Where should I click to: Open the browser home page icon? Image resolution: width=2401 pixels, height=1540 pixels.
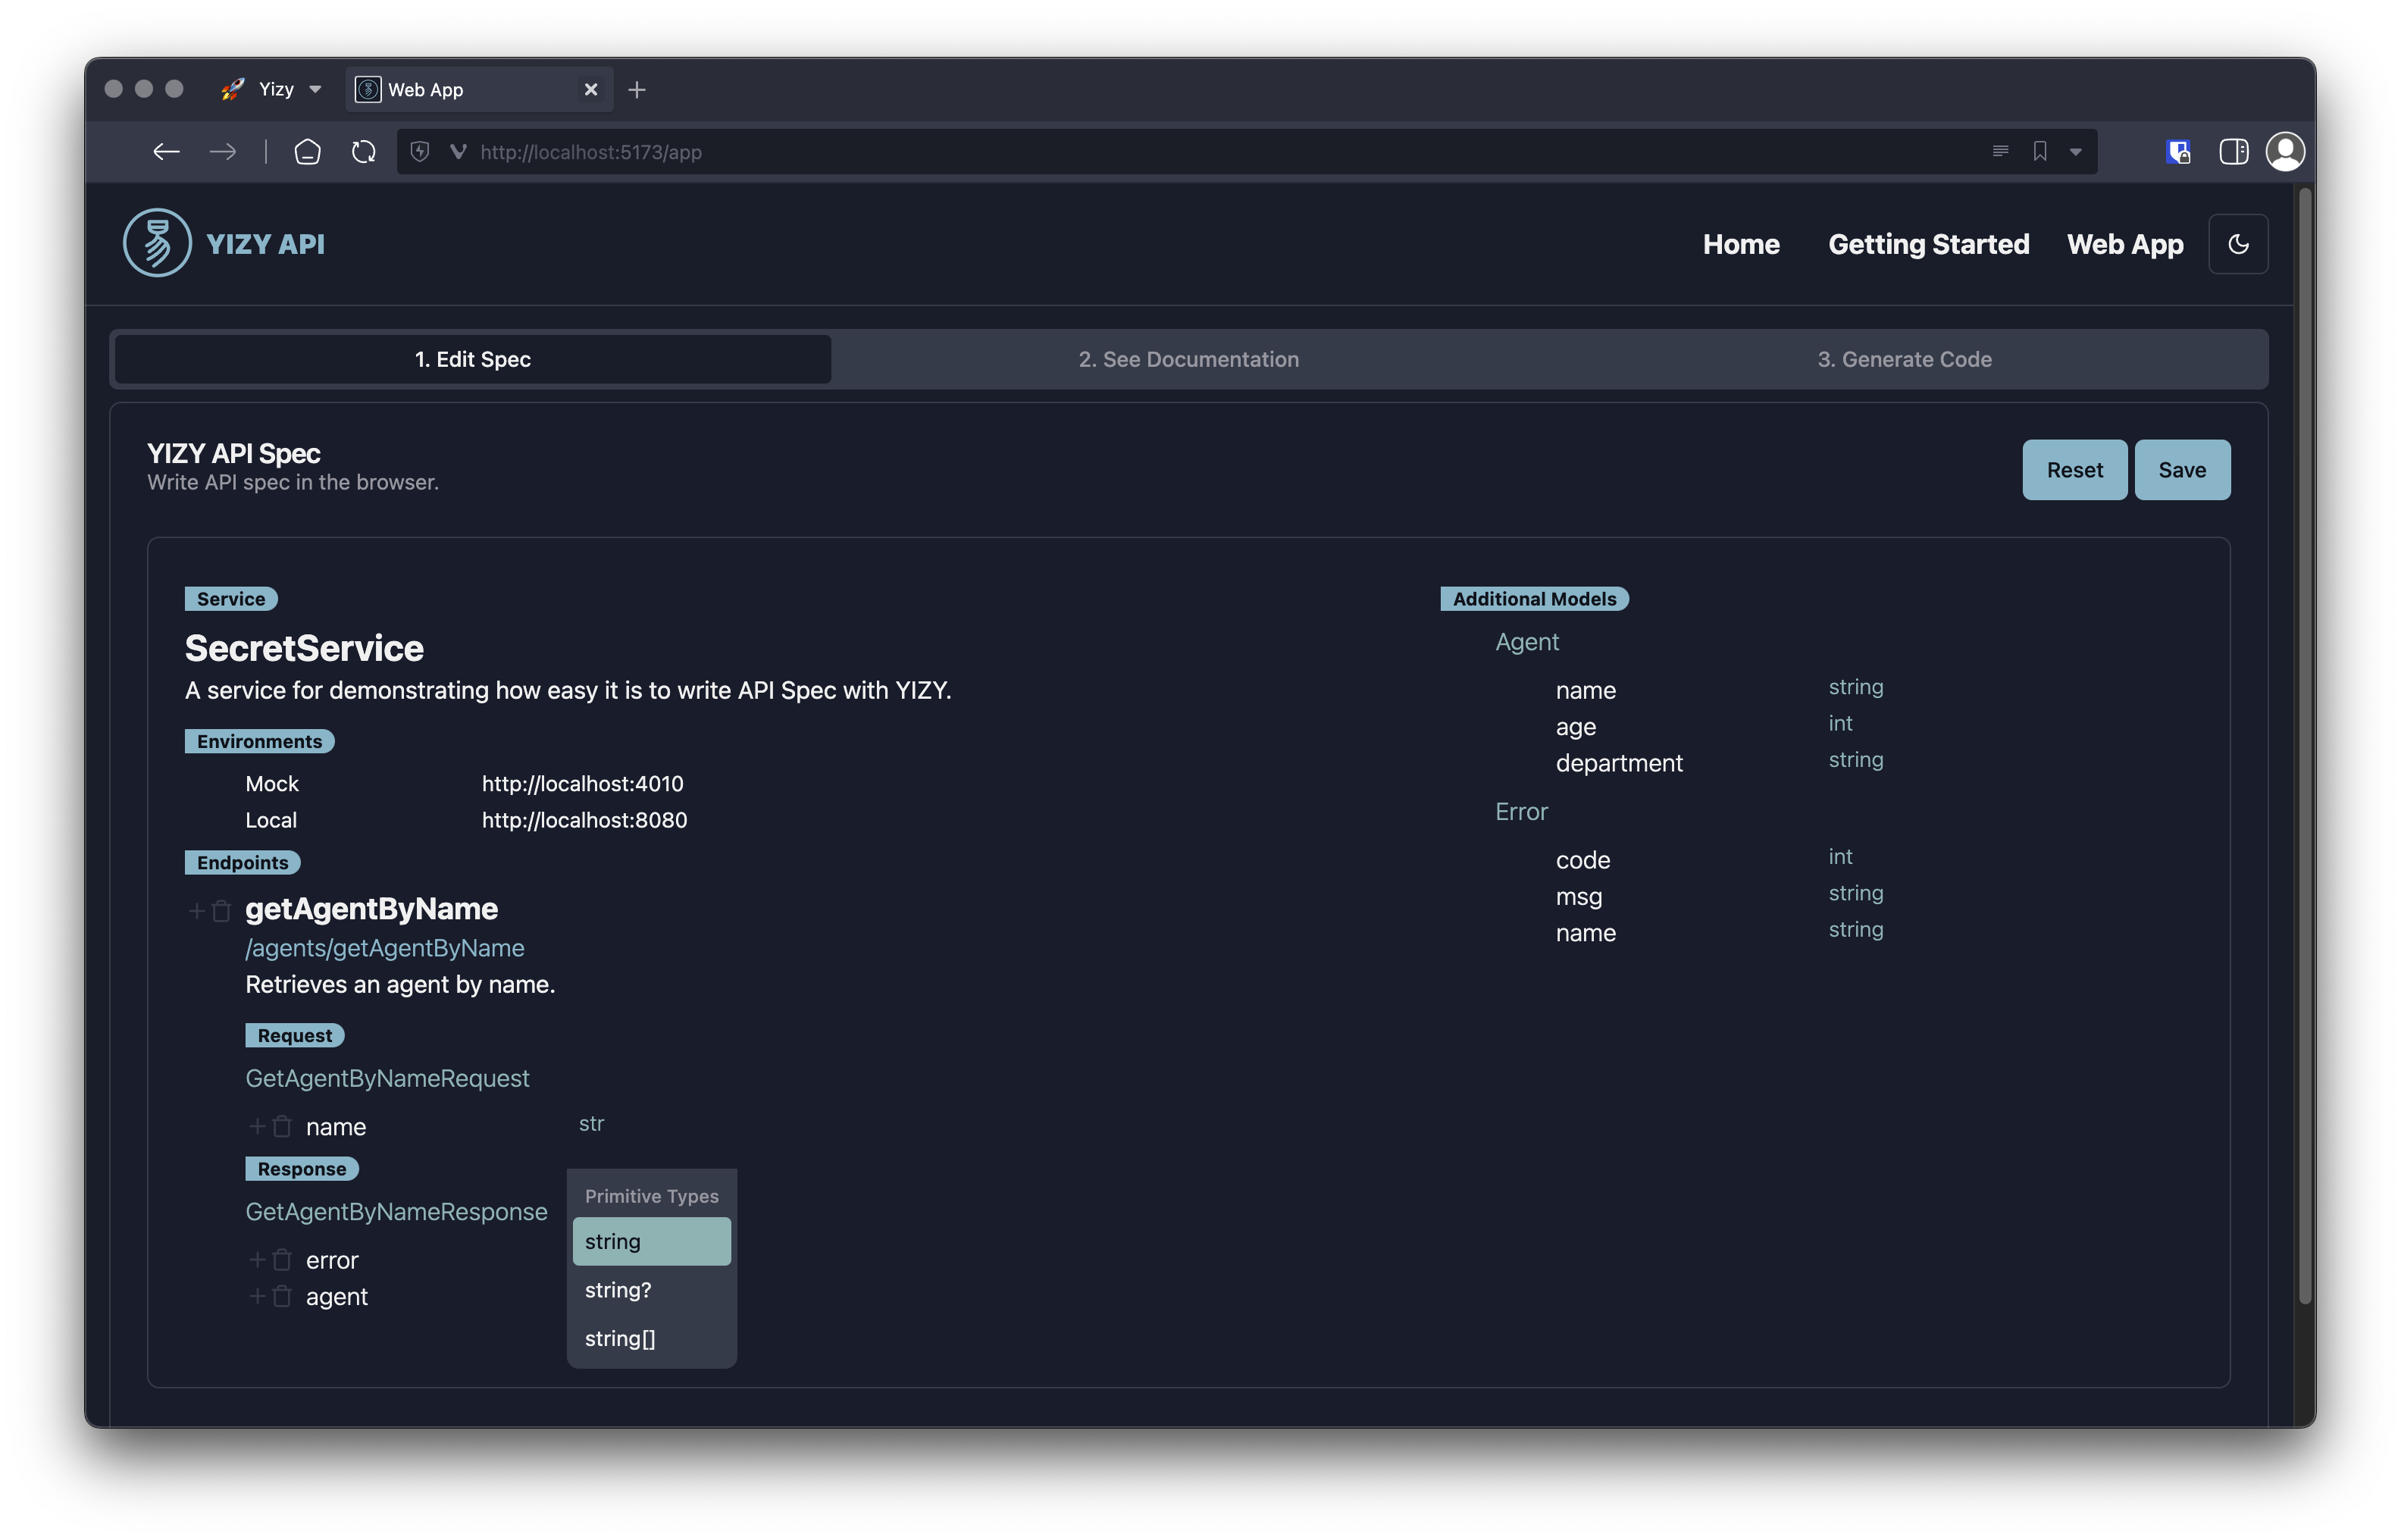[307, 152]
